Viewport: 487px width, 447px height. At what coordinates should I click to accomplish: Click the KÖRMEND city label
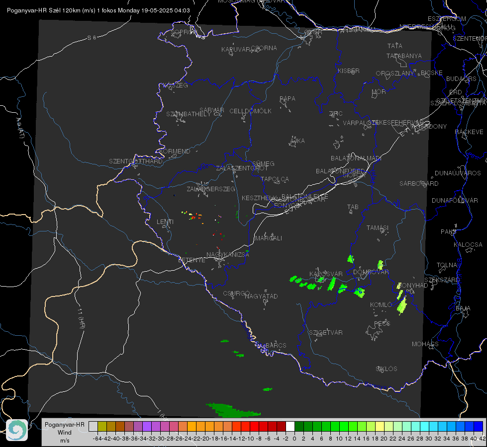(x=175, y=151)
